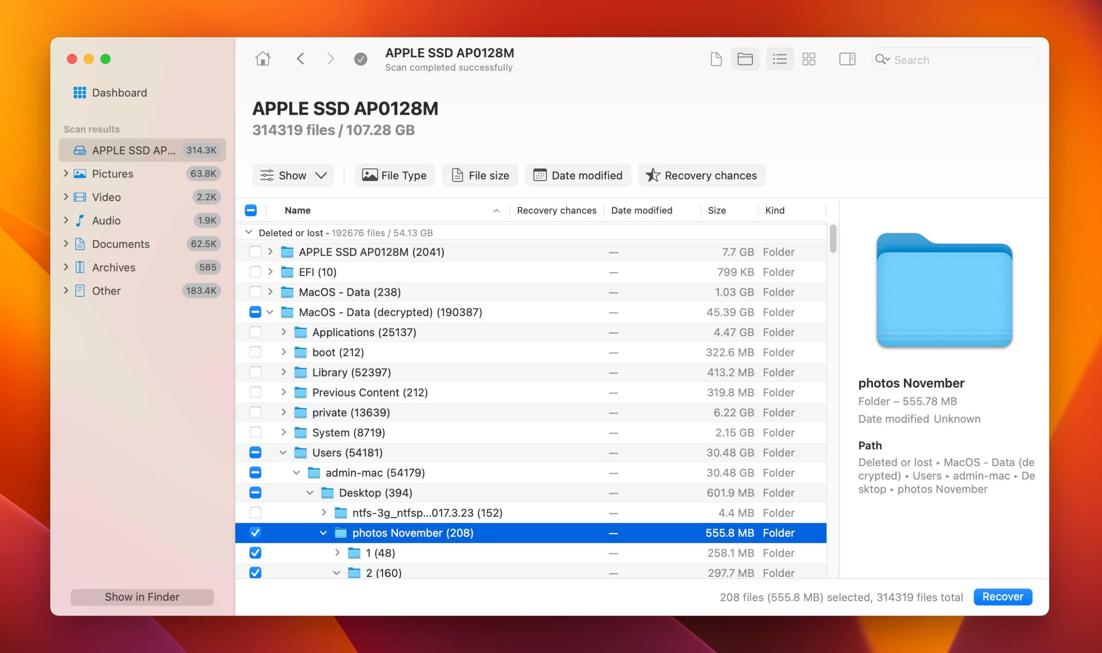The width and height of the screenshot is (1102, 653).
Task: Select APPLE SSD AP... scan result
Action: (142, 150)
